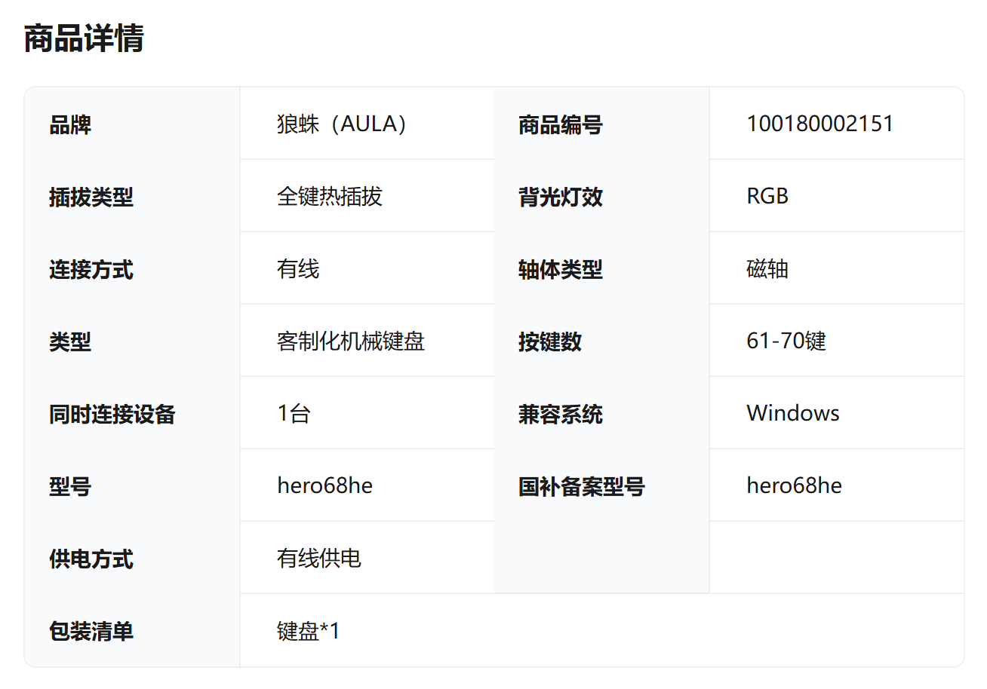
Task: Click the 61-70键 key count value
Action: tap(786, 341)
